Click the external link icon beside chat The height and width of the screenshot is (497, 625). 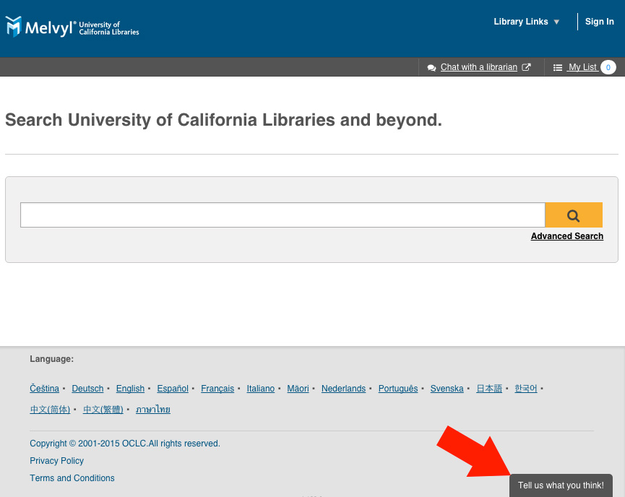pos(527,67)
